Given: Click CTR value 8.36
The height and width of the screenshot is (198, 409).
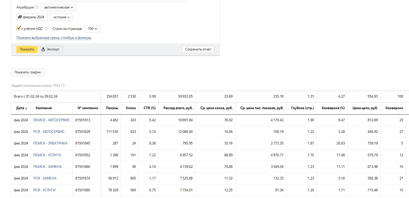Looking at the screenshot, I should tap(152, 143).
